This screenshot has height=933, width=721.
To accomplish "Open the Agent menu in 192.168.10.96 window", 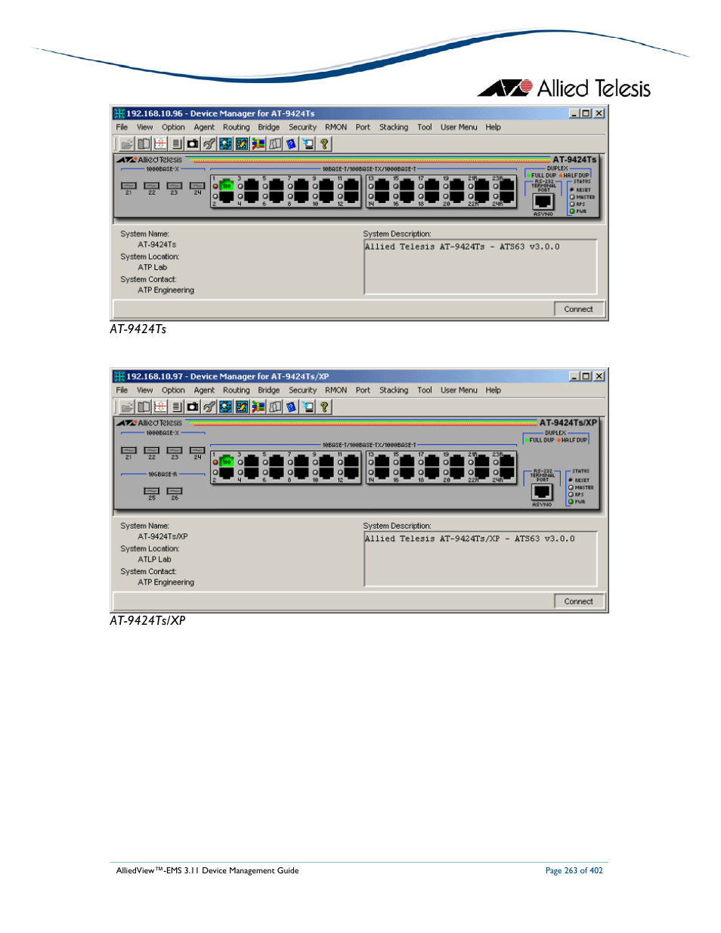I will pos(204,127).
